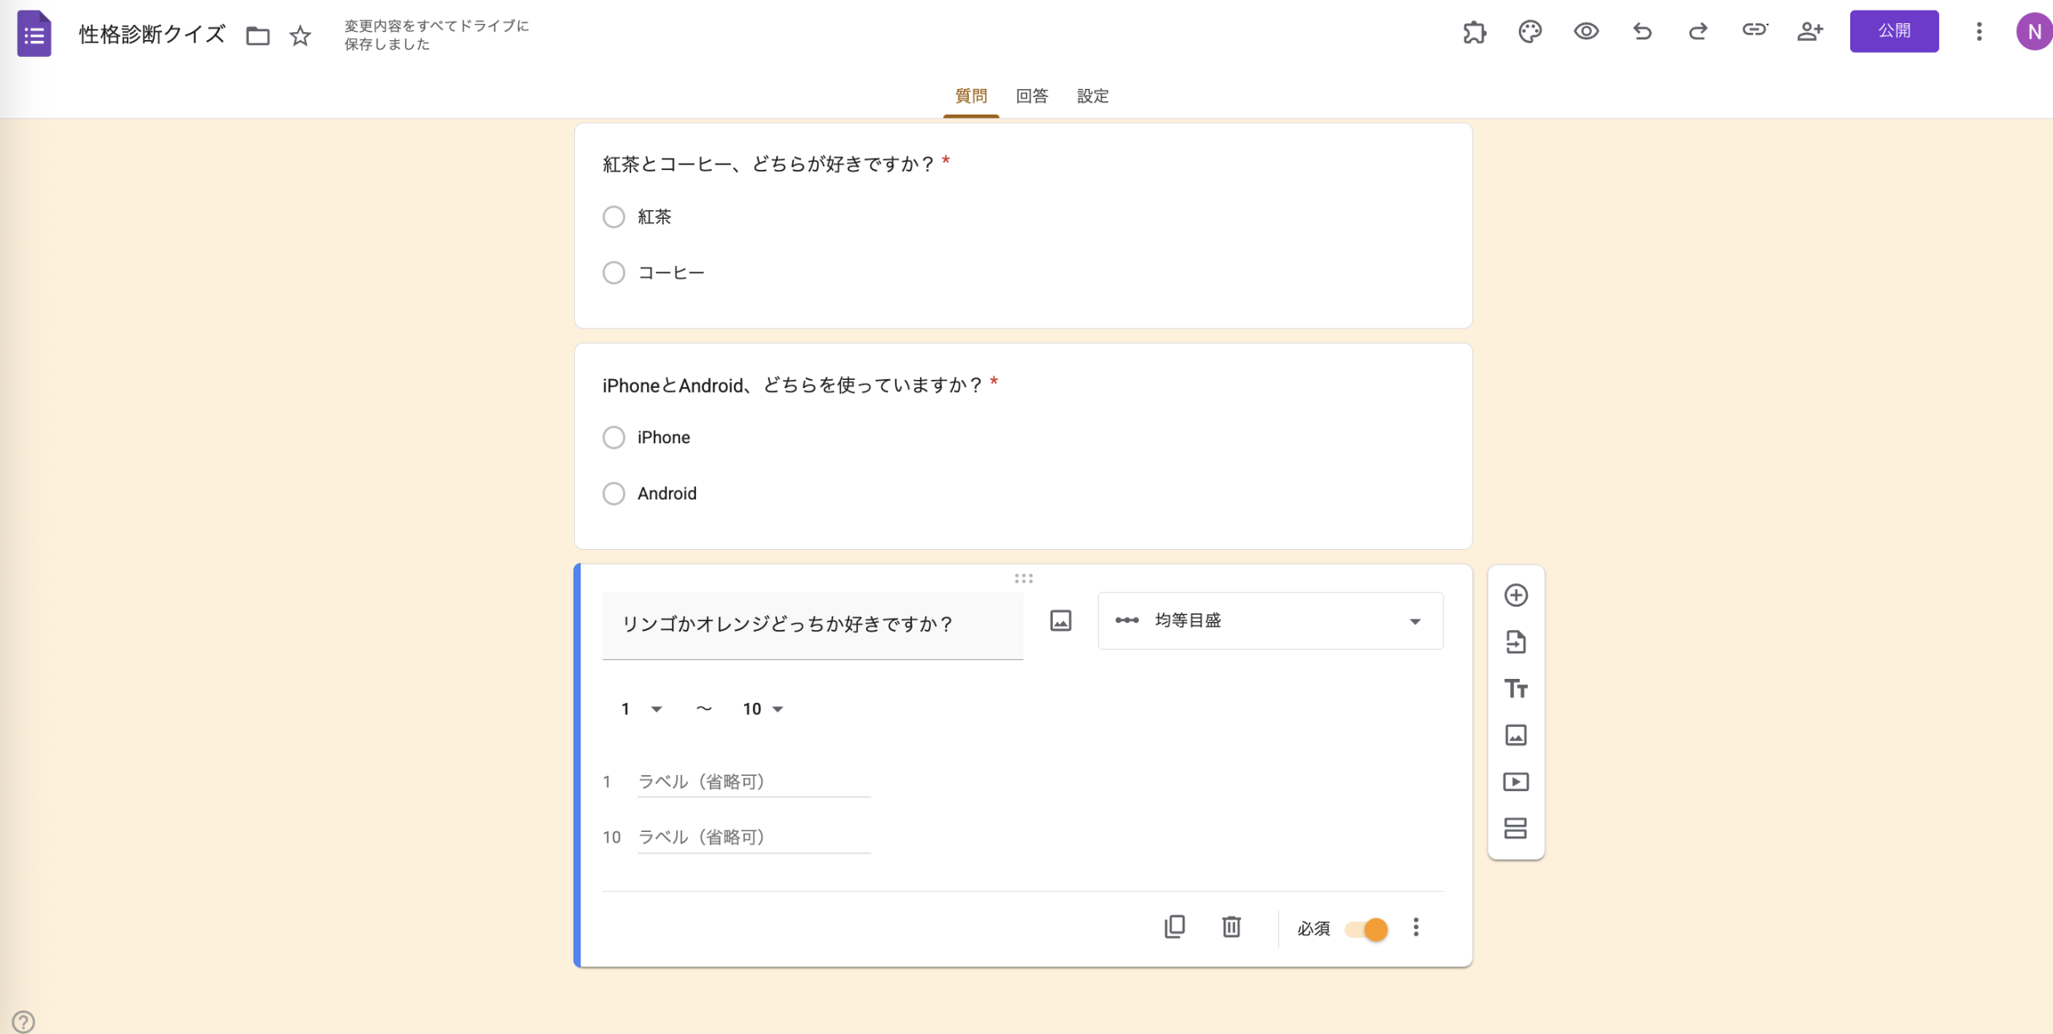Add a video from the sidebar
The image size is (2053, 1034).
(x=1516, y=782)
